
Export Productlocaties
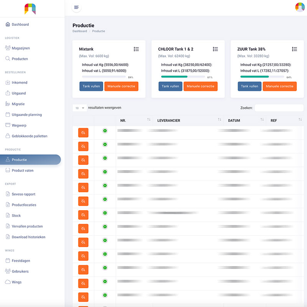tap(21, 205)
